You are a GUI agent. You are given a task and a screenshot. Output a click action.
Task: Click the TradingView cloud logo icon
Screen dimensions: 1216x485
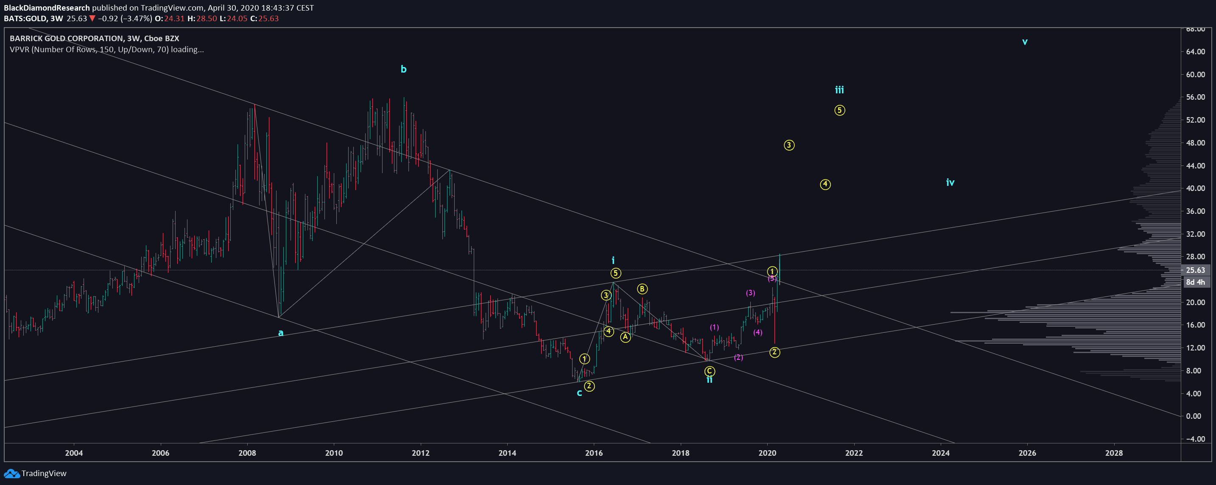coord(11,473)
